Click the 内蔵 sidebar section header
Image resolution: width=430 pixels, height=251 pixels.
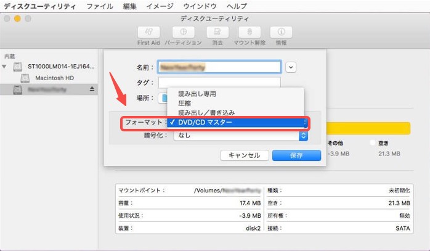(10, 56)
